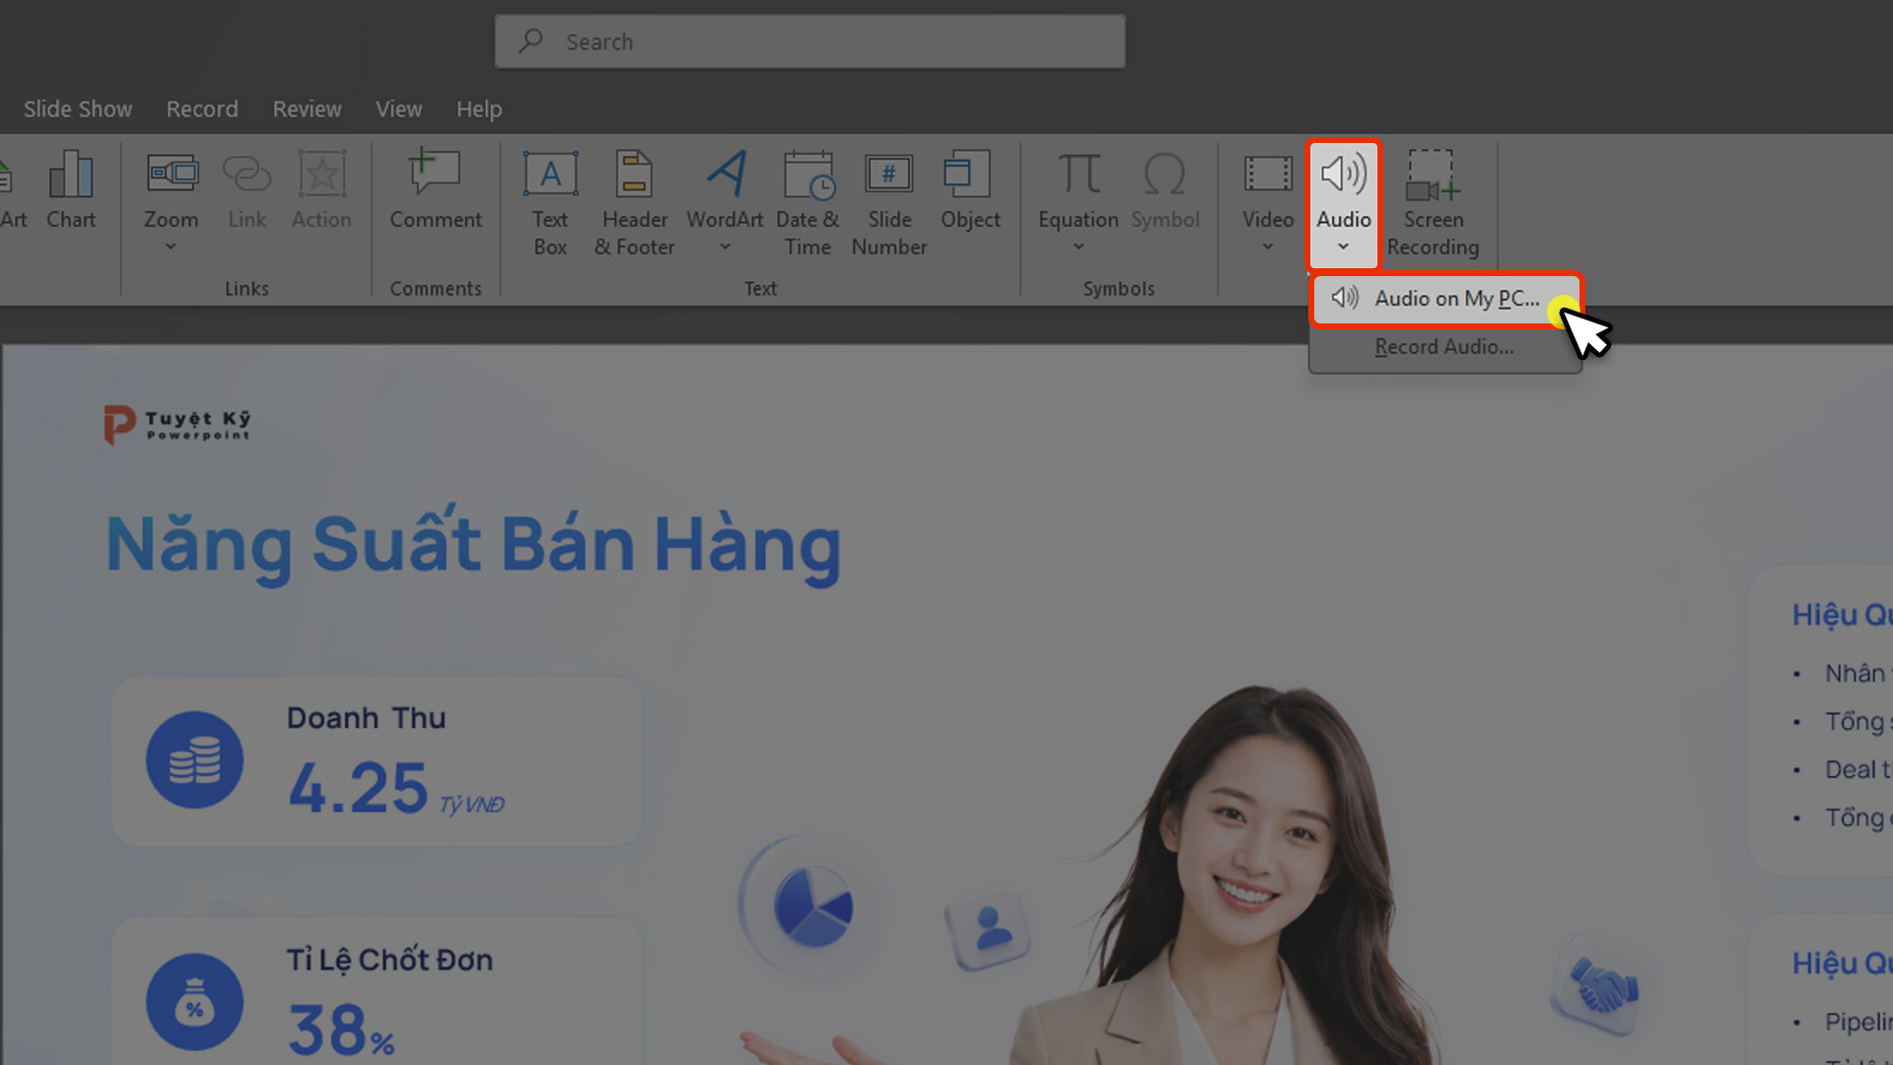Open the Symbol picker
1893x1065 pixels.
click(x=1165, y=191)
